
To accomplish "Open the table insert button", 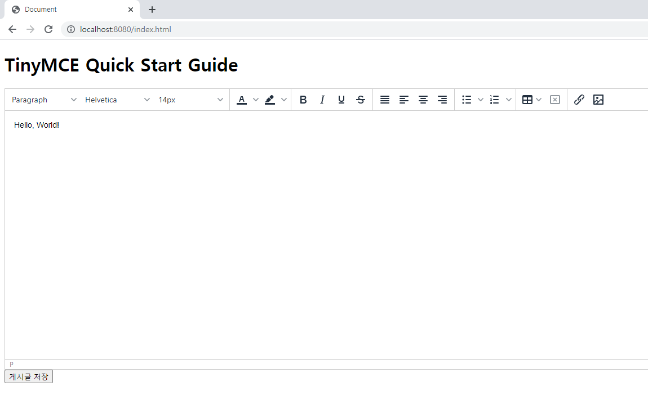I will point(527,100).
